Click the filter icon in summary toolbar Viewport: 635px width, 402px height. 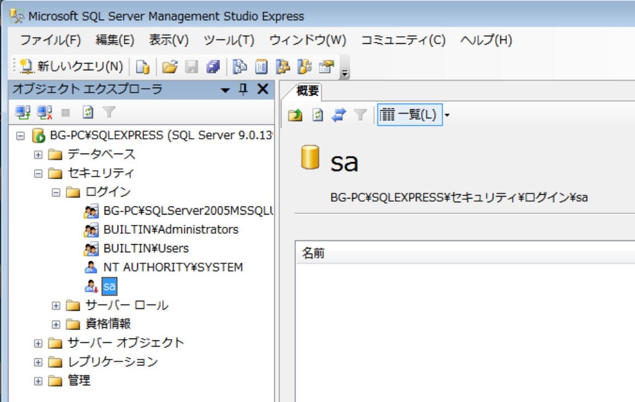click(360, 115)
